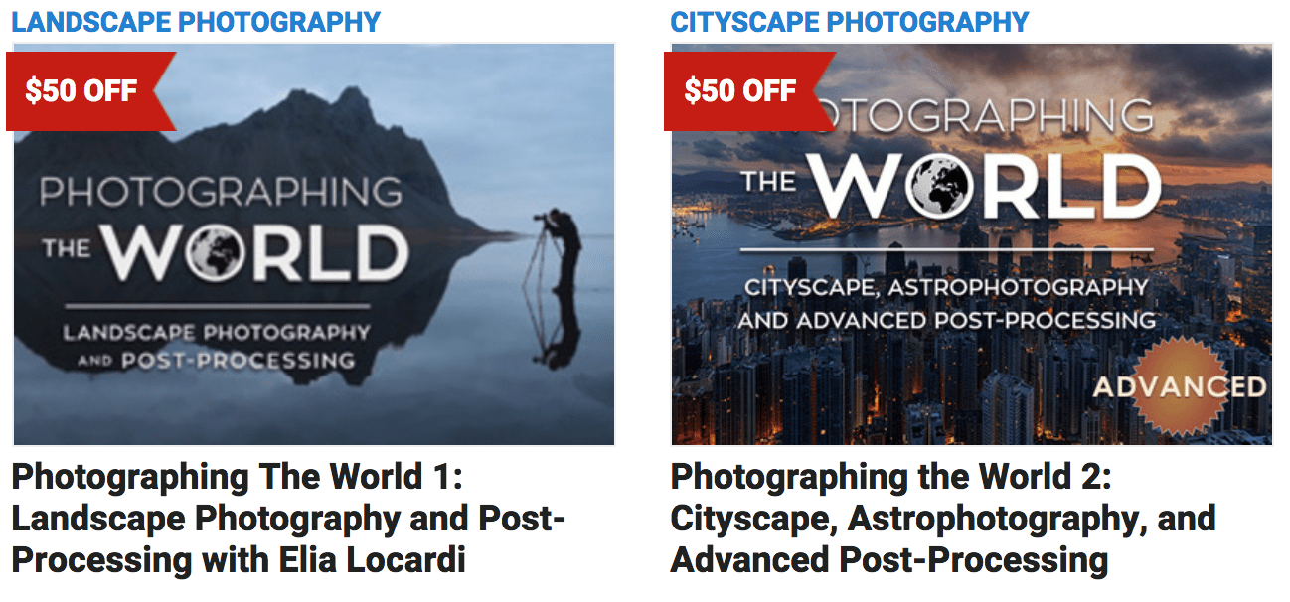Click the word THE in cityscape thumbnail
Image resolution: width=1290 pixels, height=602 pixels.
(x=767, y=181)
